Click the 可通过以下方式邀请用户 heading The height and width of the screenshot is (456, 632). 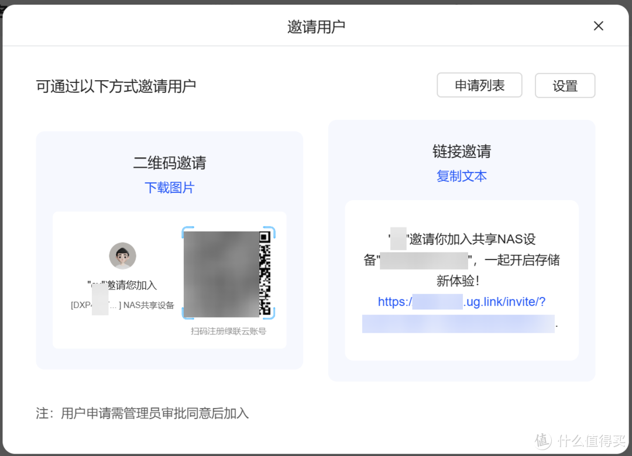coord(115,86)
